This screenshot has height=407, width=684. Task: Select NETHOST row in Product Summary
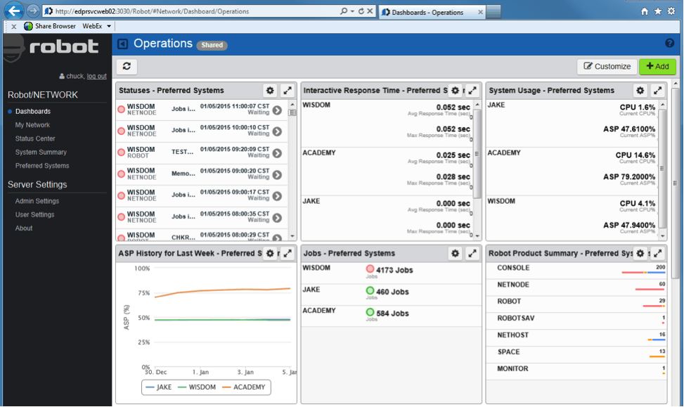click(x=576, y=338)
